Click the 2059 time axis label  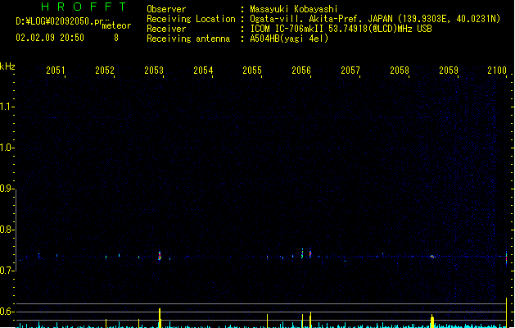[449, 71]
